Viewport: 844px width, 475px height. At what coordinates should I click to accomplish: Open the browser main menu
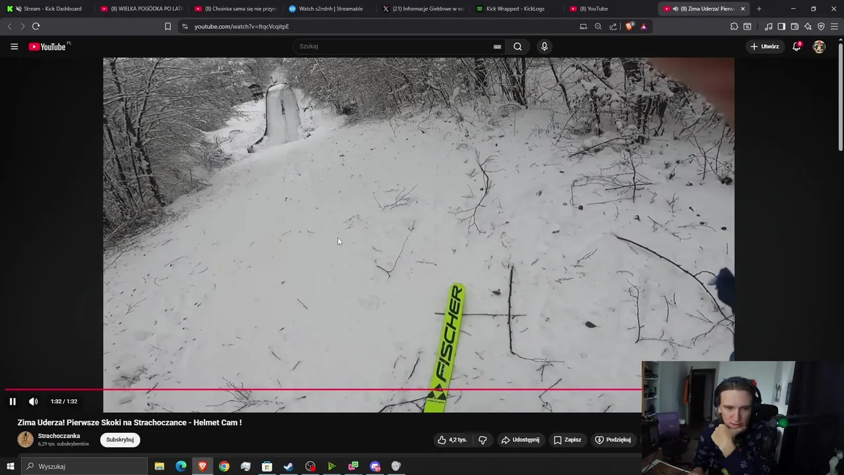coord(834,26)
